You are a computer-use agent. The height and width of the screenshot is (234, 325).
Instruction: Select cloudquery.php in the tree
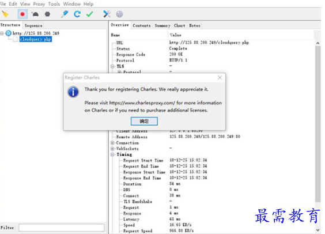click(36, 39)
